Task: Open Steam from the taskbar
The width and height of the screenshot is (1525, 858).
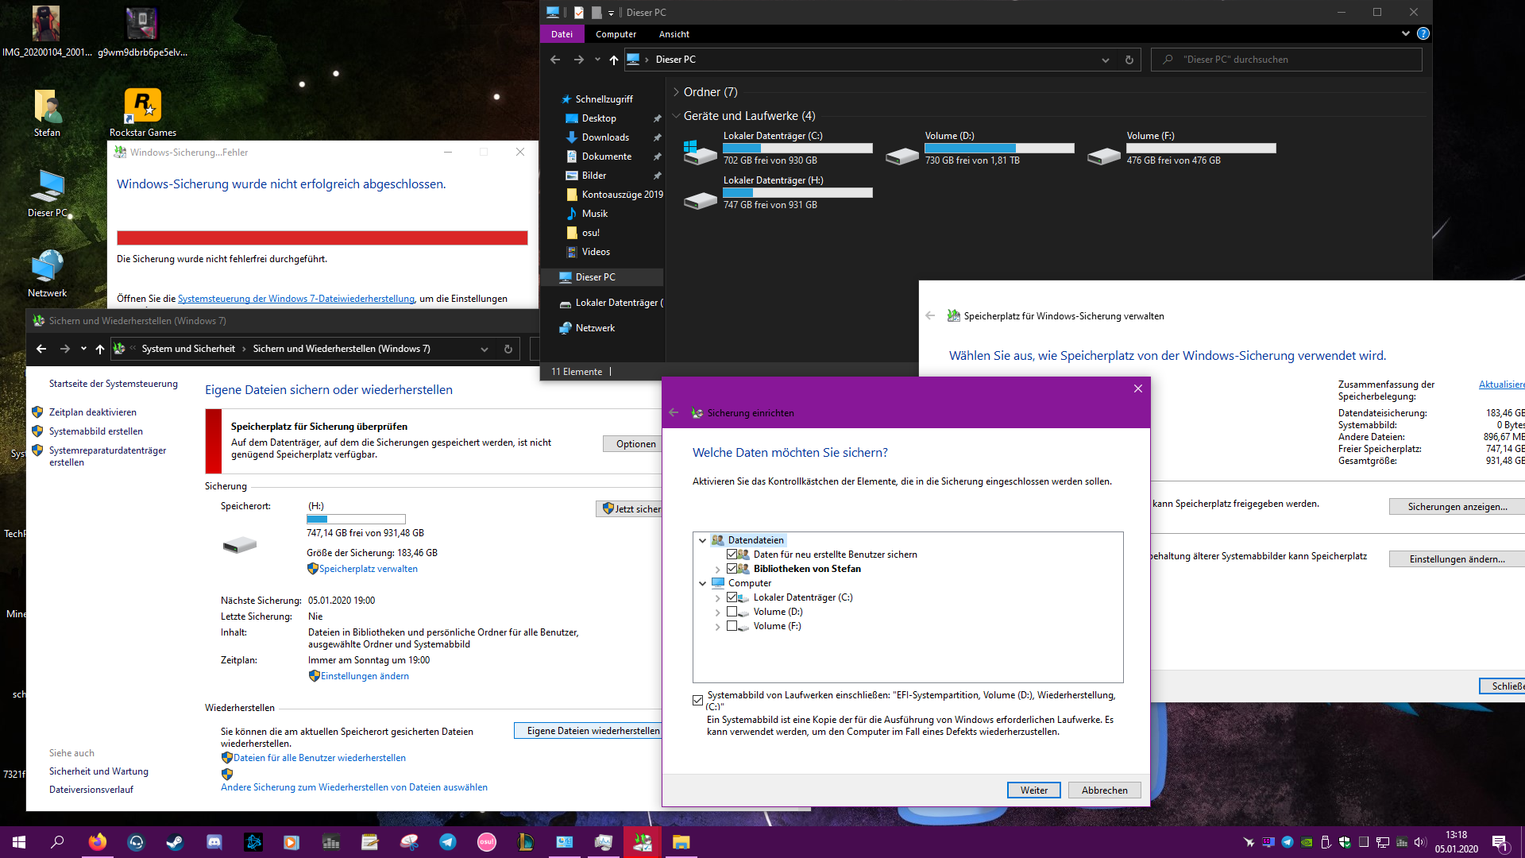Action: coord(175,842)
